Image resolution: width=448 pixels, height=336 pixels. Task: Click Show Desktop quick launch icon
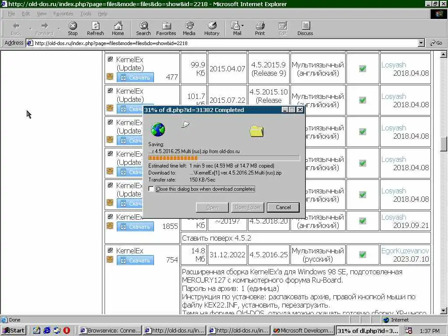[x=37, y=331]
